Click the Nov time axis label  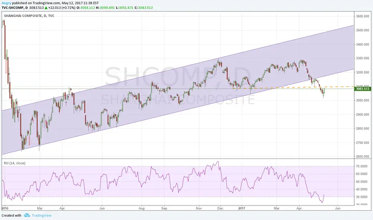(x=199, y=208)
